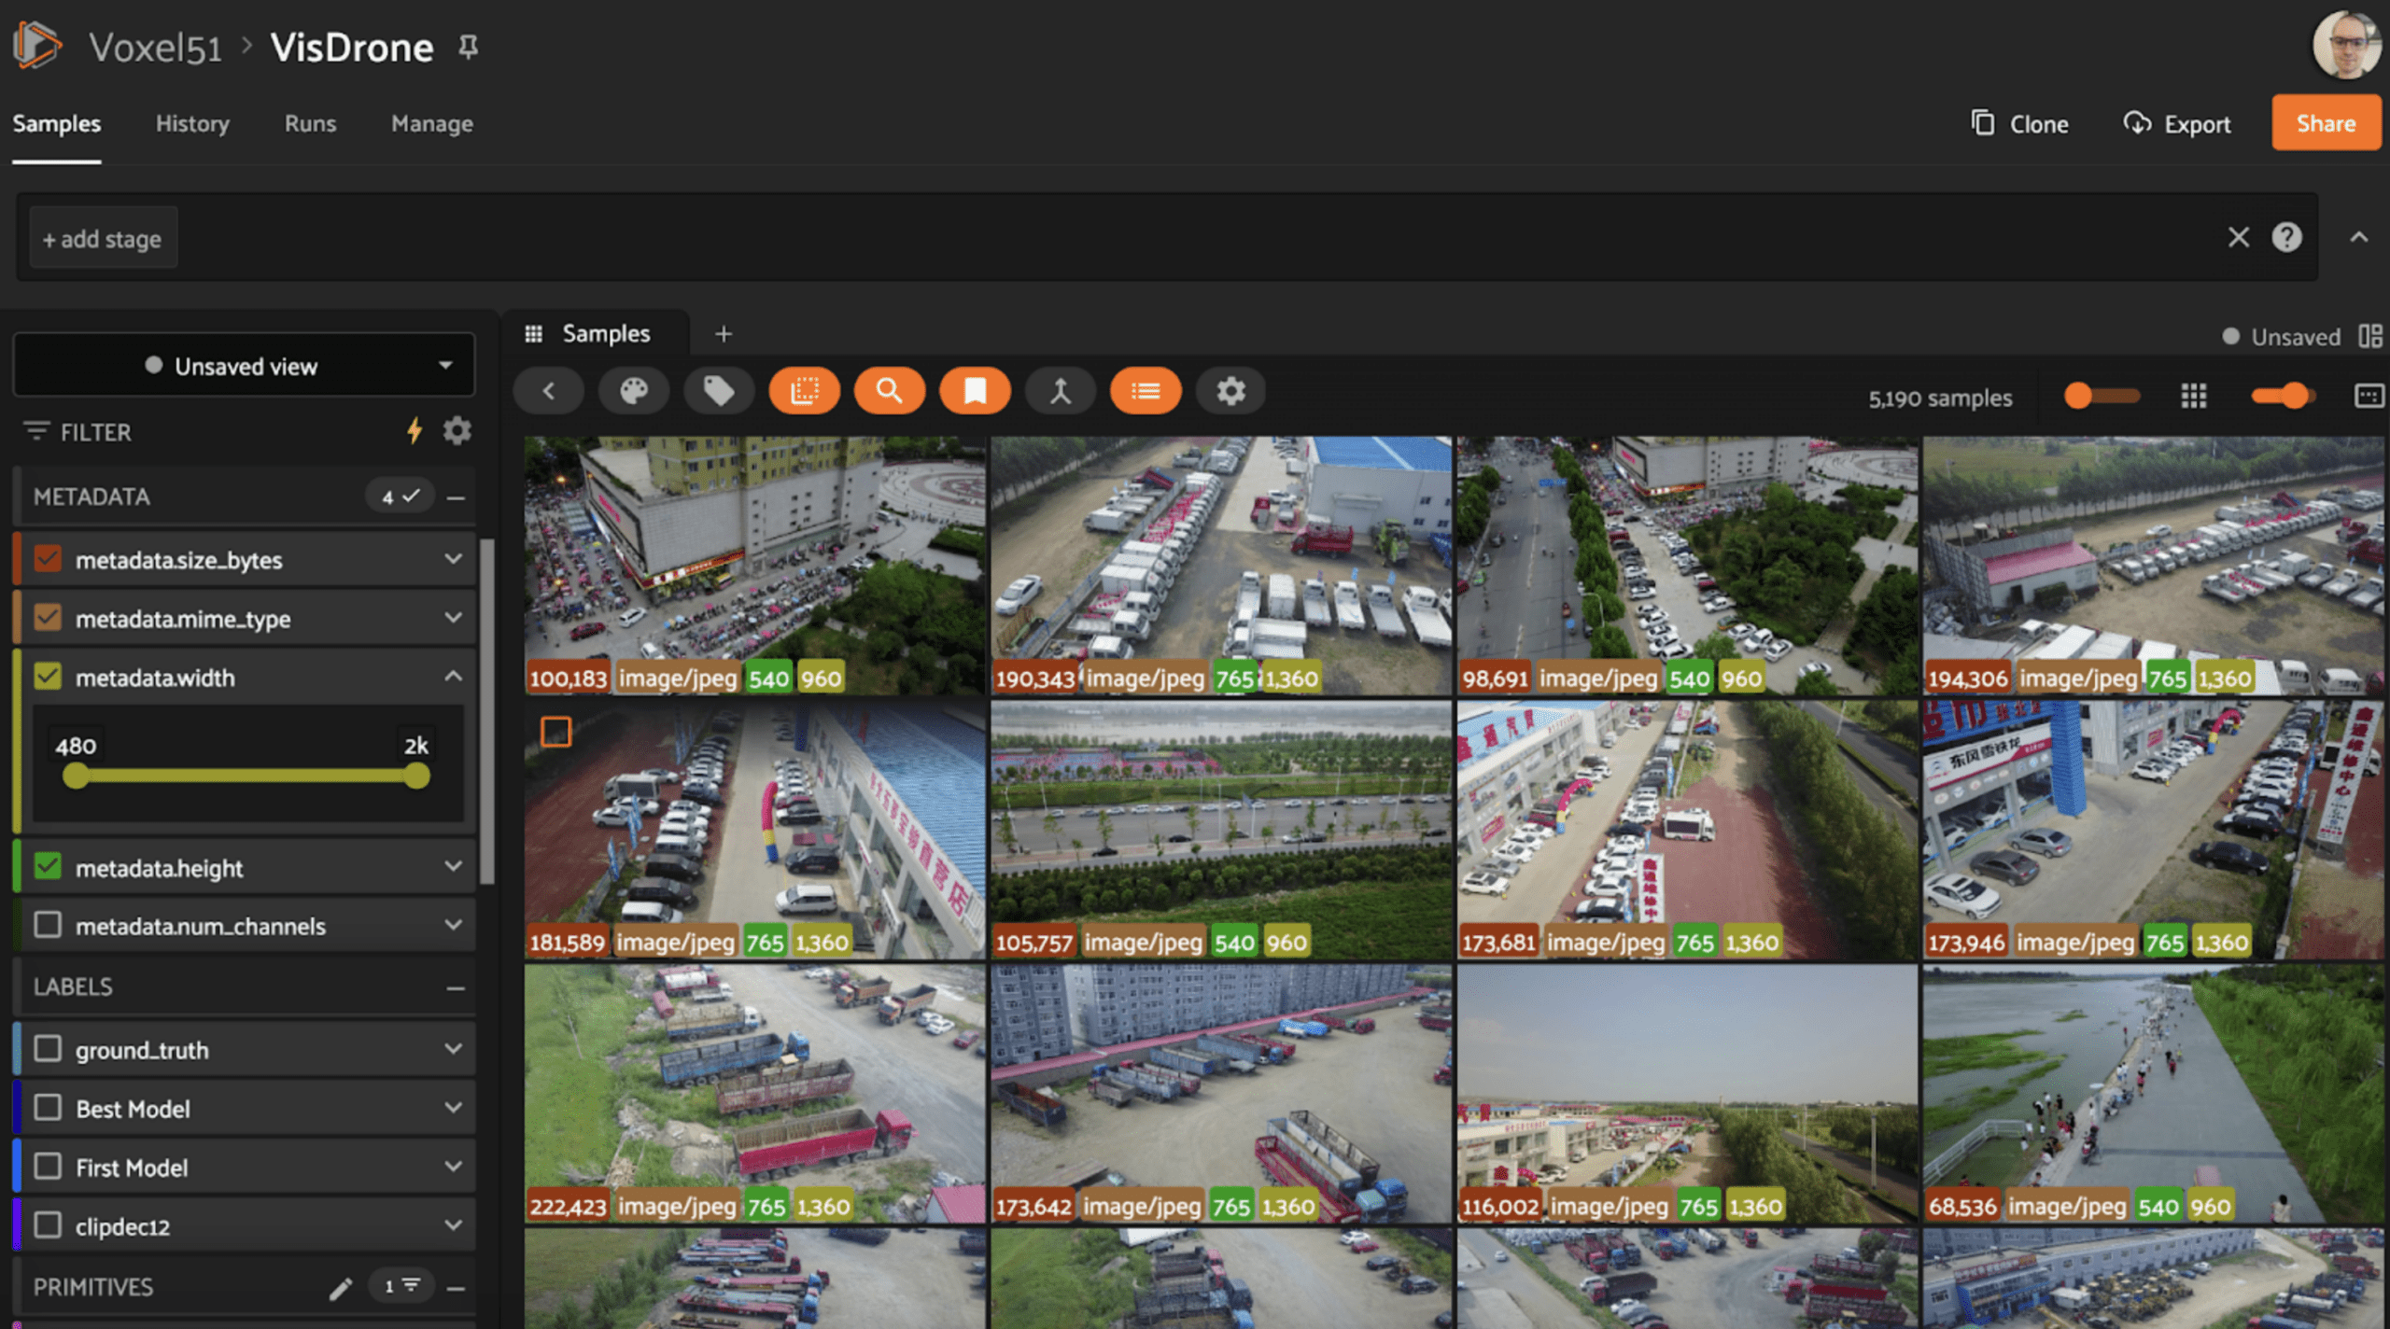The width and height of the screenshot is (2390, 1329).
Task: Export the dataset
Action: (x=2176, y=123)
